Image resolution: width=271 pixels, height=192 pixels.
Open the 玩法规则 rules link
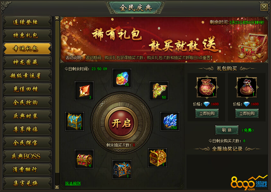[x=73, y=183]
